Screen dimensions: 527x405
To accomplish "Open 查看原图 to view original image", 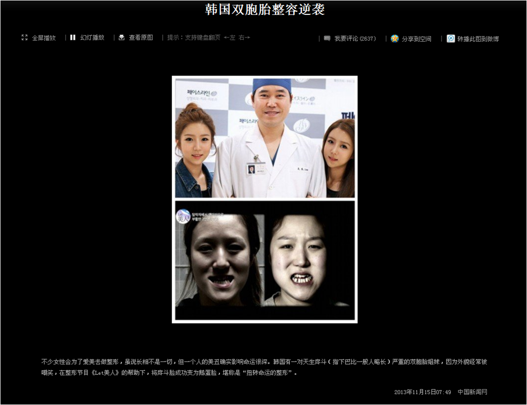I will [x=141, y=38].
